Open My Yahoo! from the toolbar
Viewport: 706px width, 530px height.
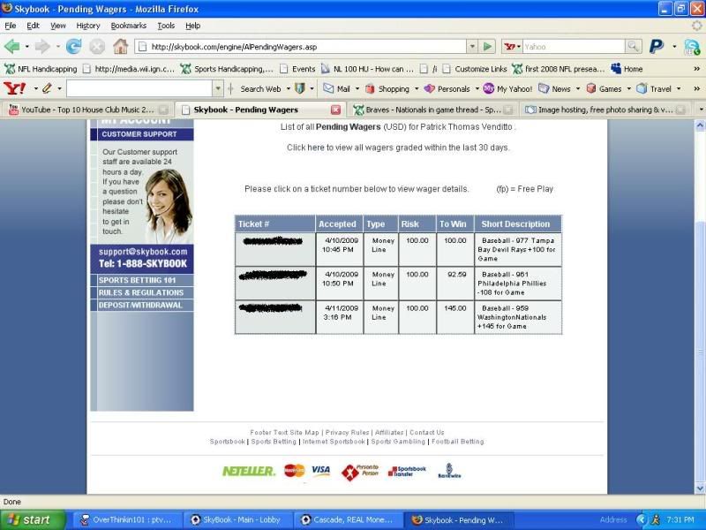pos(508,89)
